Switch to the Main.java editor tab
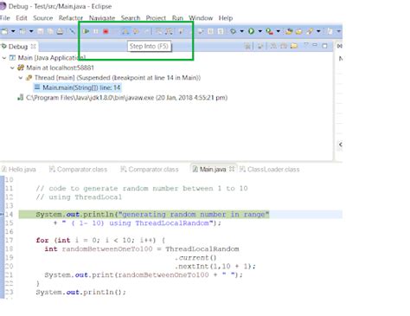Viewport: 410px width, 316px height. point(213,170)
